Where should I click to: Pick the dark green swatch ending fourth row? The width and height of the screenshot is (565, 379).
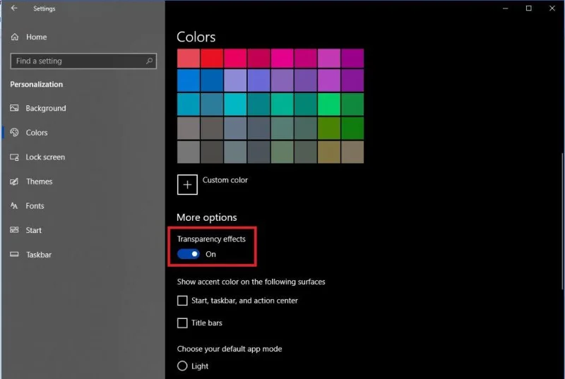pos(352,128)
